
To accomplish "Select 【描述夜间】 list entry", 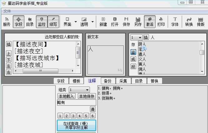I will coord(31,44).
